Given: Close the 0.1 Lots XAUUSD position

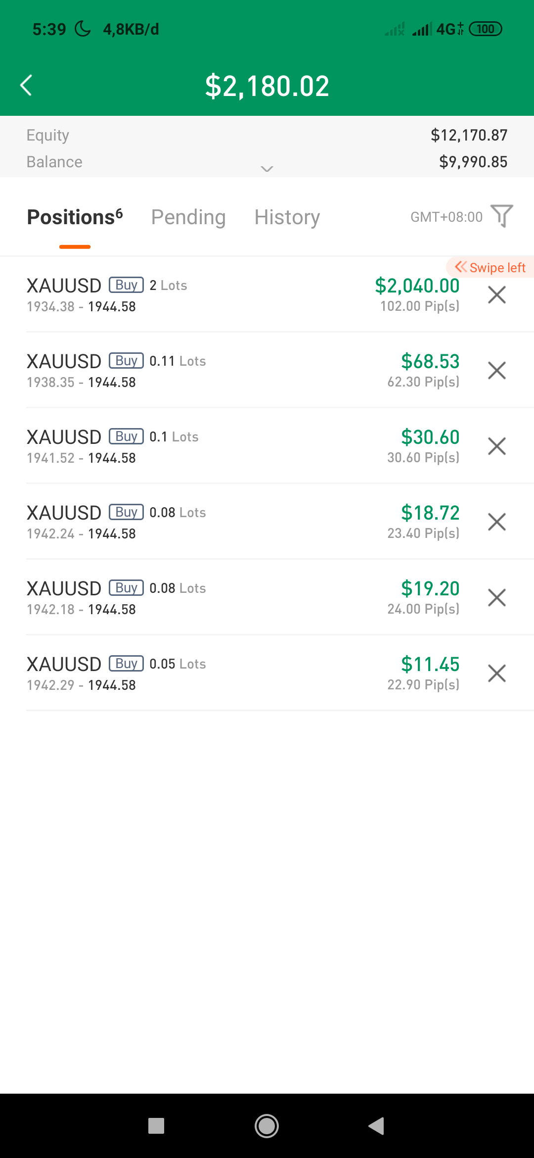Looking at the screenshot, I should (x=496, y=446).
